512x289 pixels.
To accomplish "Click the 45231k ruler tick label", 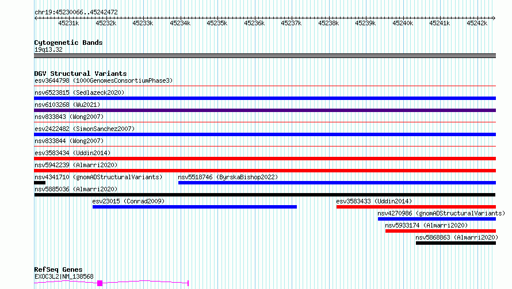I will click(68, 23).
